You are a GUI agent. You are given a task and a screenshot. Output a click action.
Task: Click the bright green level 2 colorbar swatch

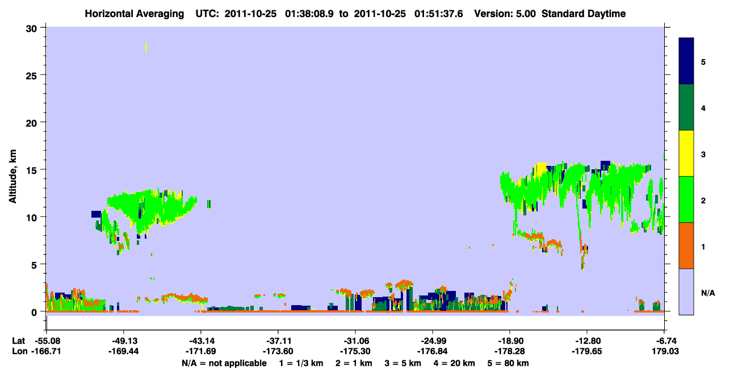pos(686,199)
